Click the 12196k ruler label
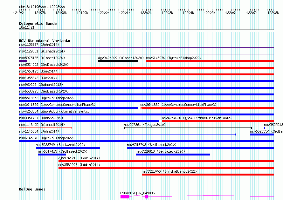This screenshot has width=283, height=200. 19,13
